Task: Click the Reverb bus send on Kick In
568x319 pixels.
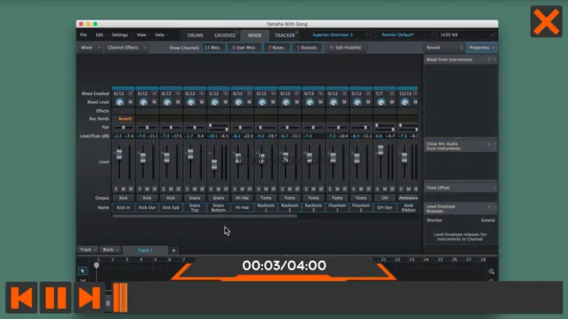Action: point(125,118)
